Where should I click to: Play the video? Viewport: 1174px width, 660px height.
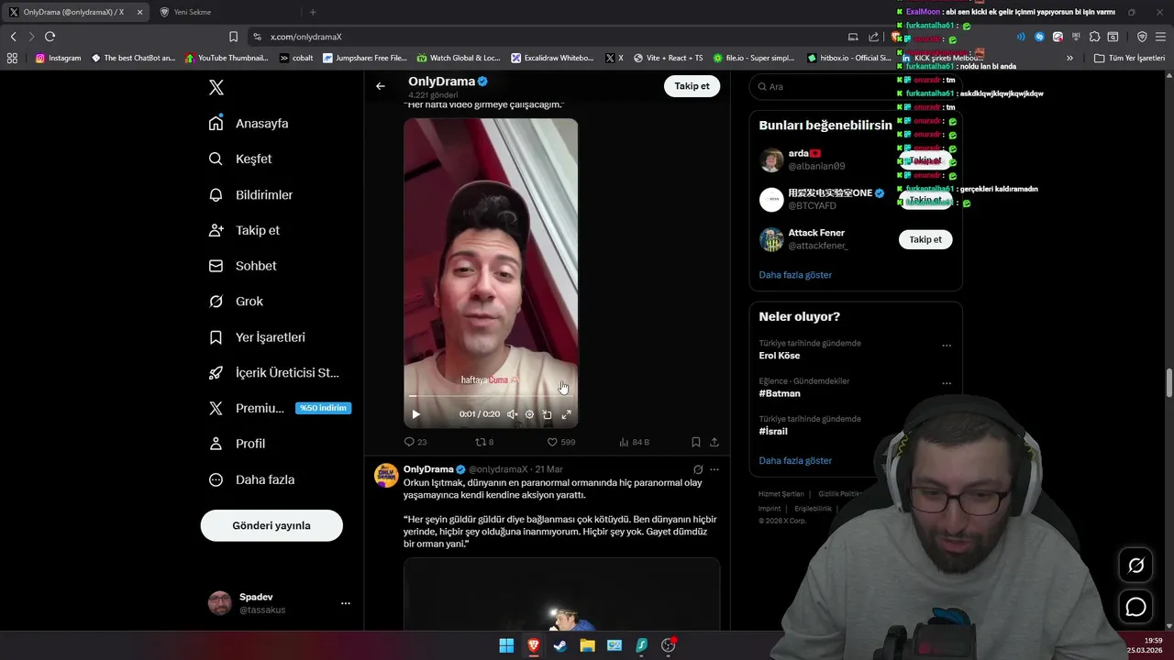coord(415,414)
